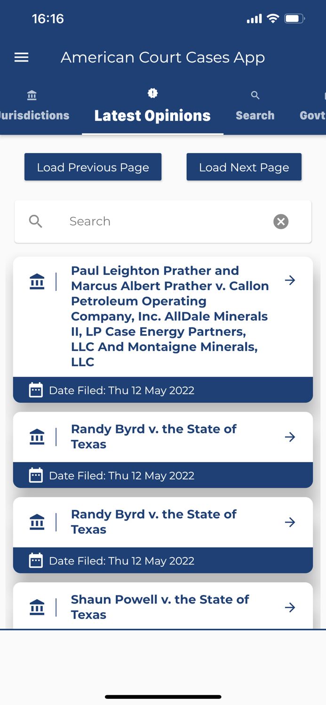Click the courthouse icon on the Prather case
Screen dimensions: 326x705
pos(37,281)
